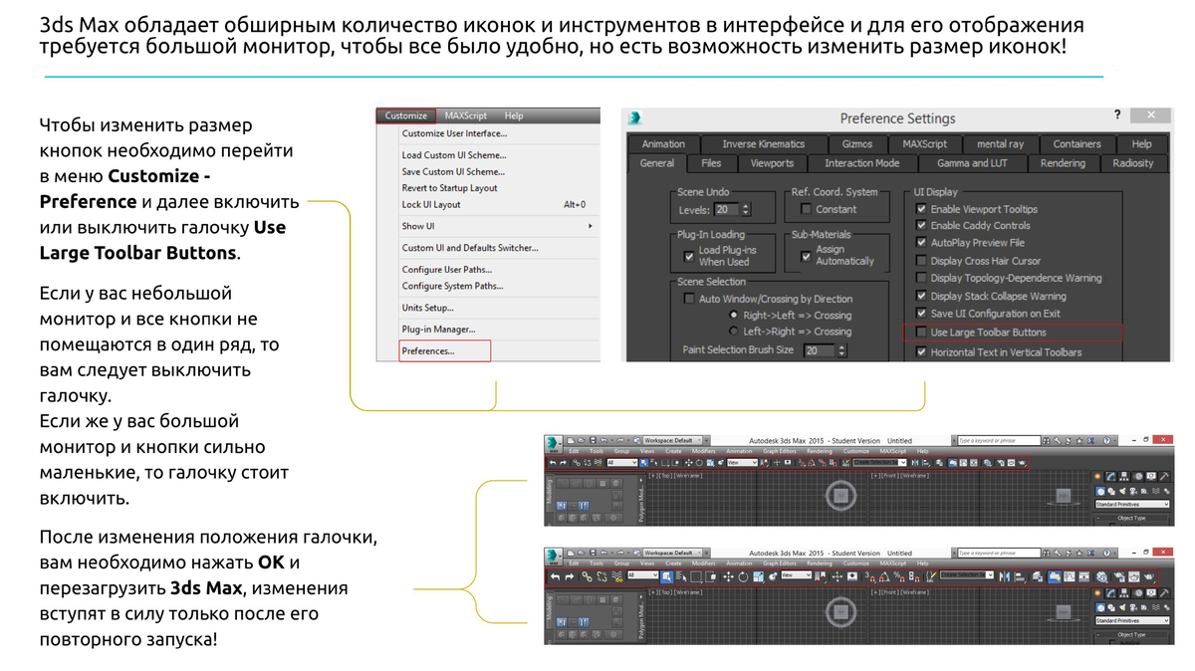Click Undo in the small-icon 3ds Max toolbar

click(x=553, y=463)
